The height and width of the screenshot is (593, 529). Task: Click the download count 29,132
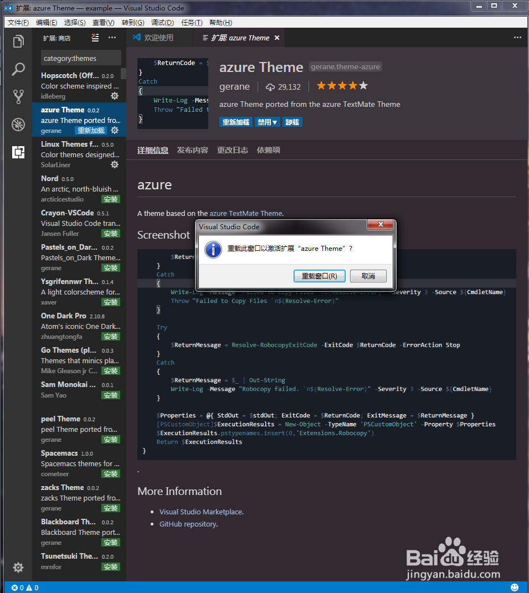[x=284, y=87]
